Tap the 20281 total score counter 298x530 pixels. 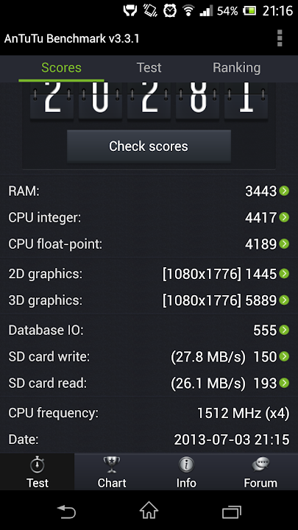(149, 100)
